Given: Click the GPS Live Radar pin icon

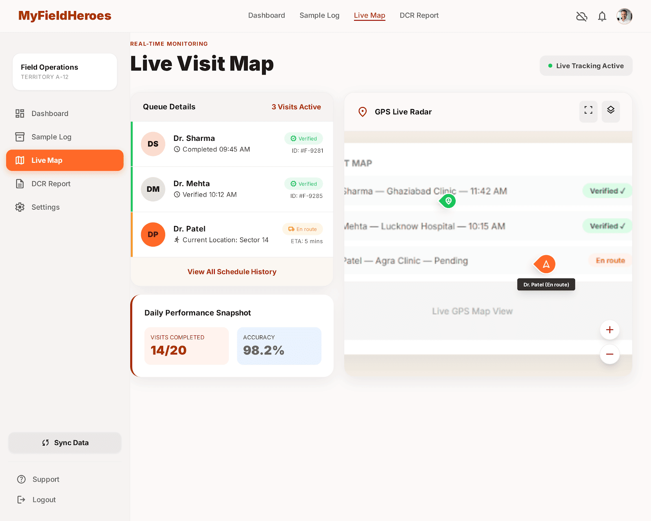Looking at the screenshot, I should 363,112.
